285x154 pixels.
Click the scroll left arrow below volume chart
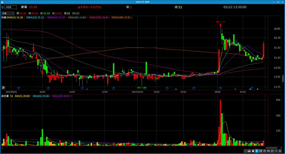pyautogui.click(x=2, y=148)
